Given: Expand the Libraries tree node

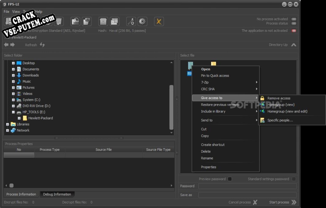Looking at the screenshot, I should [7, 124].
